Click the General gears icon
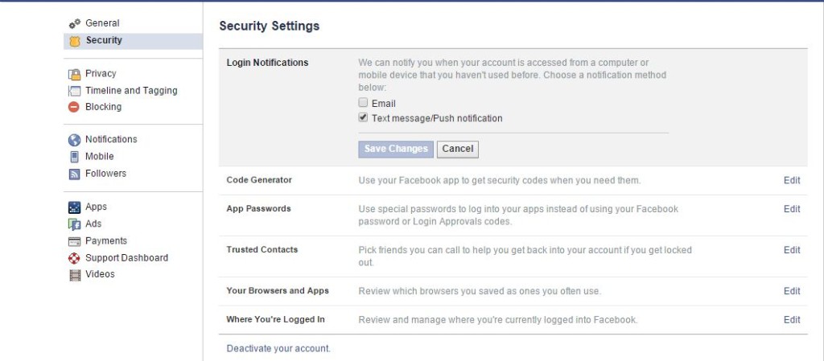Image resolution: width=824 pixels, height=361 pixels. coord(75,23)
